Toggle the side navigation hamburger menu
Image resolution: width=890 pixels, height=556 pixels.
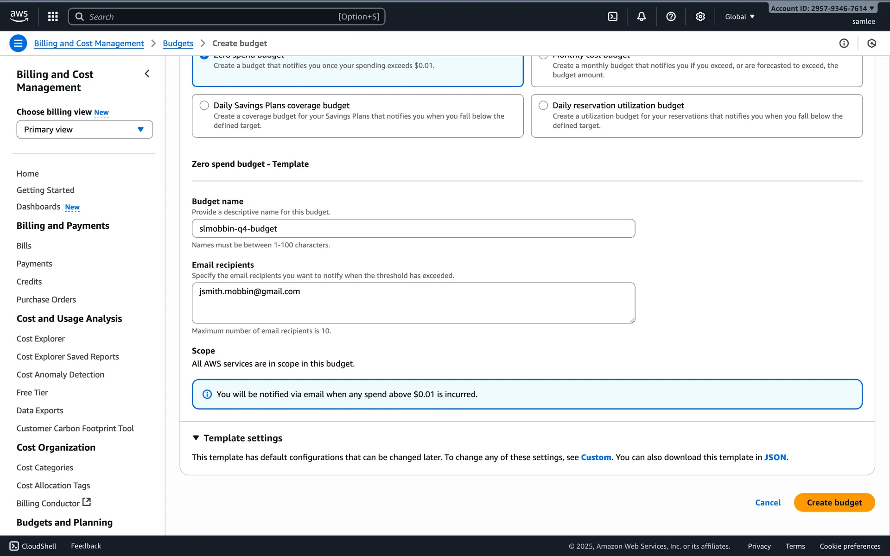click(x=18, y=44)
